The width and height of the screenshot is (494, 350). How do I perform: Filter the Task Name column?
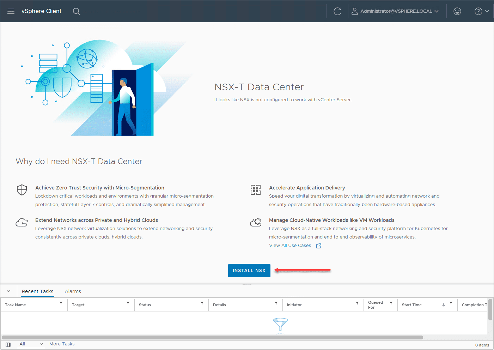pyautogui.click(x=61, y=303)
